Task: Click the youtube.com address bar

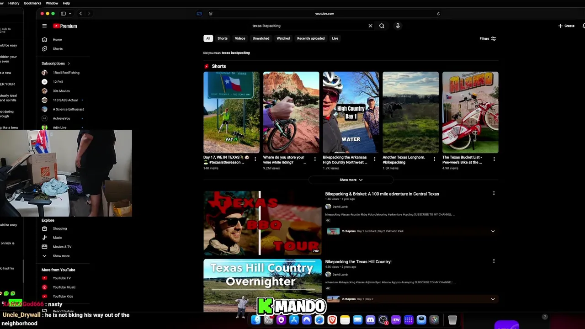Action: coord(324,14)
